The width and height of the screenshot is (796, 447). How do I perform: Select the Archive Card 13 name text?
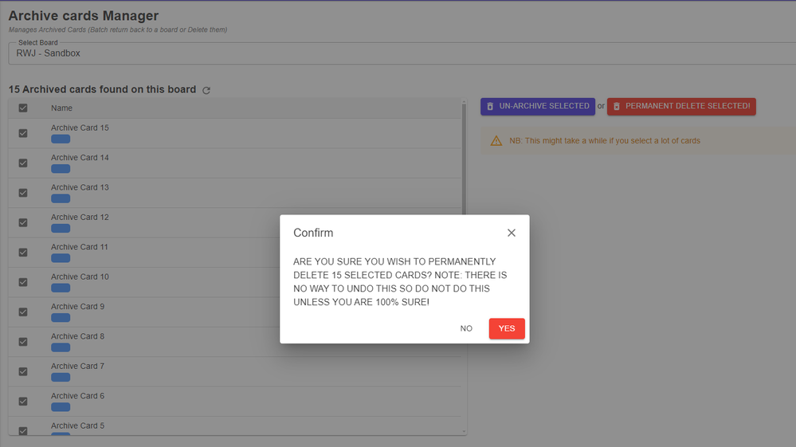(x=80, y=187)
